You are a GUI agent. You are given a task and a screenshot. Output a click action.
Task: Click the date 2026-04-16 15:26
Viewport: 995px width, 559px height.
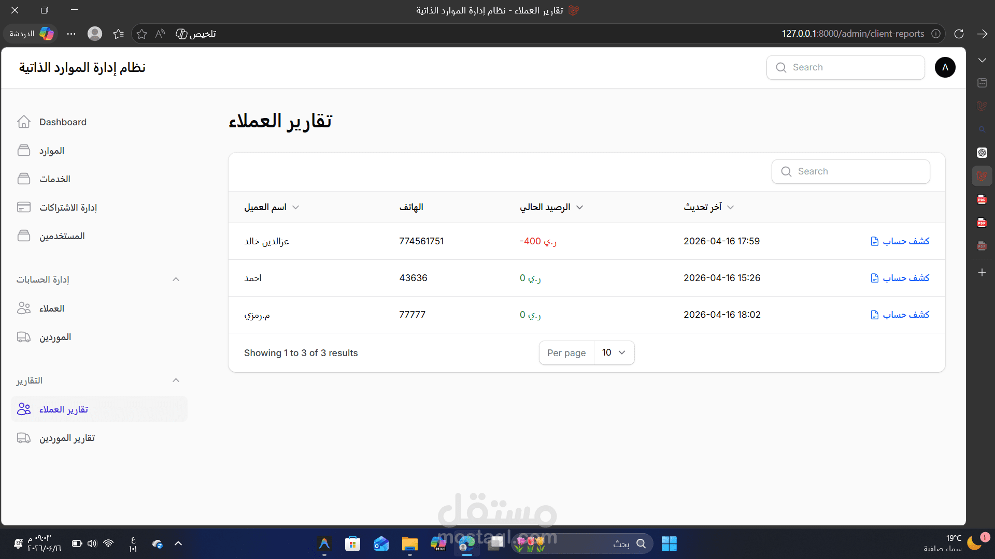[722, 278]
